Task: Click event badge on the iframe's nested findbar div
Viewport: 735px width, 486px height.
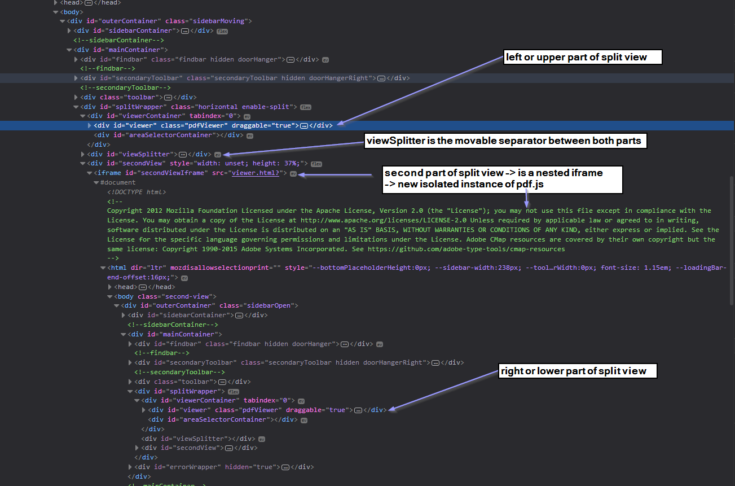Action: pyautogui.click(x=380, y=344)
